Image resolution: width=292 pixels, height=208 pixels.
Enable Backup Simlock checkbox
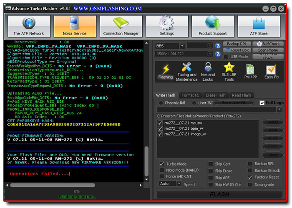click(x=250, y=170)
